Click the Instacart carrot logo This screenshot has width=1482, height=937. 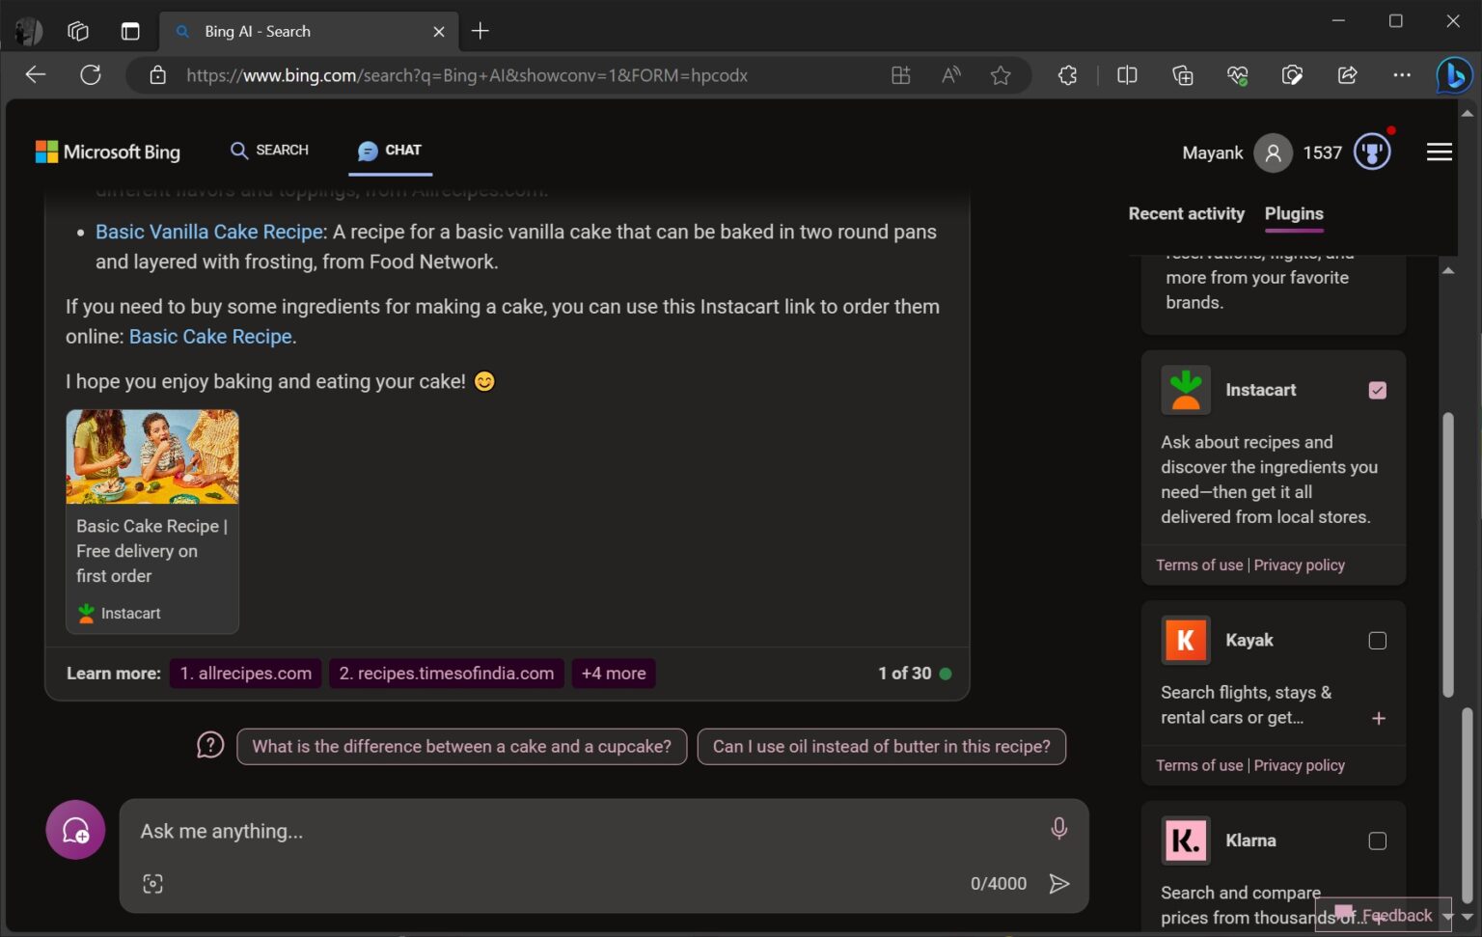(1185, 389)
